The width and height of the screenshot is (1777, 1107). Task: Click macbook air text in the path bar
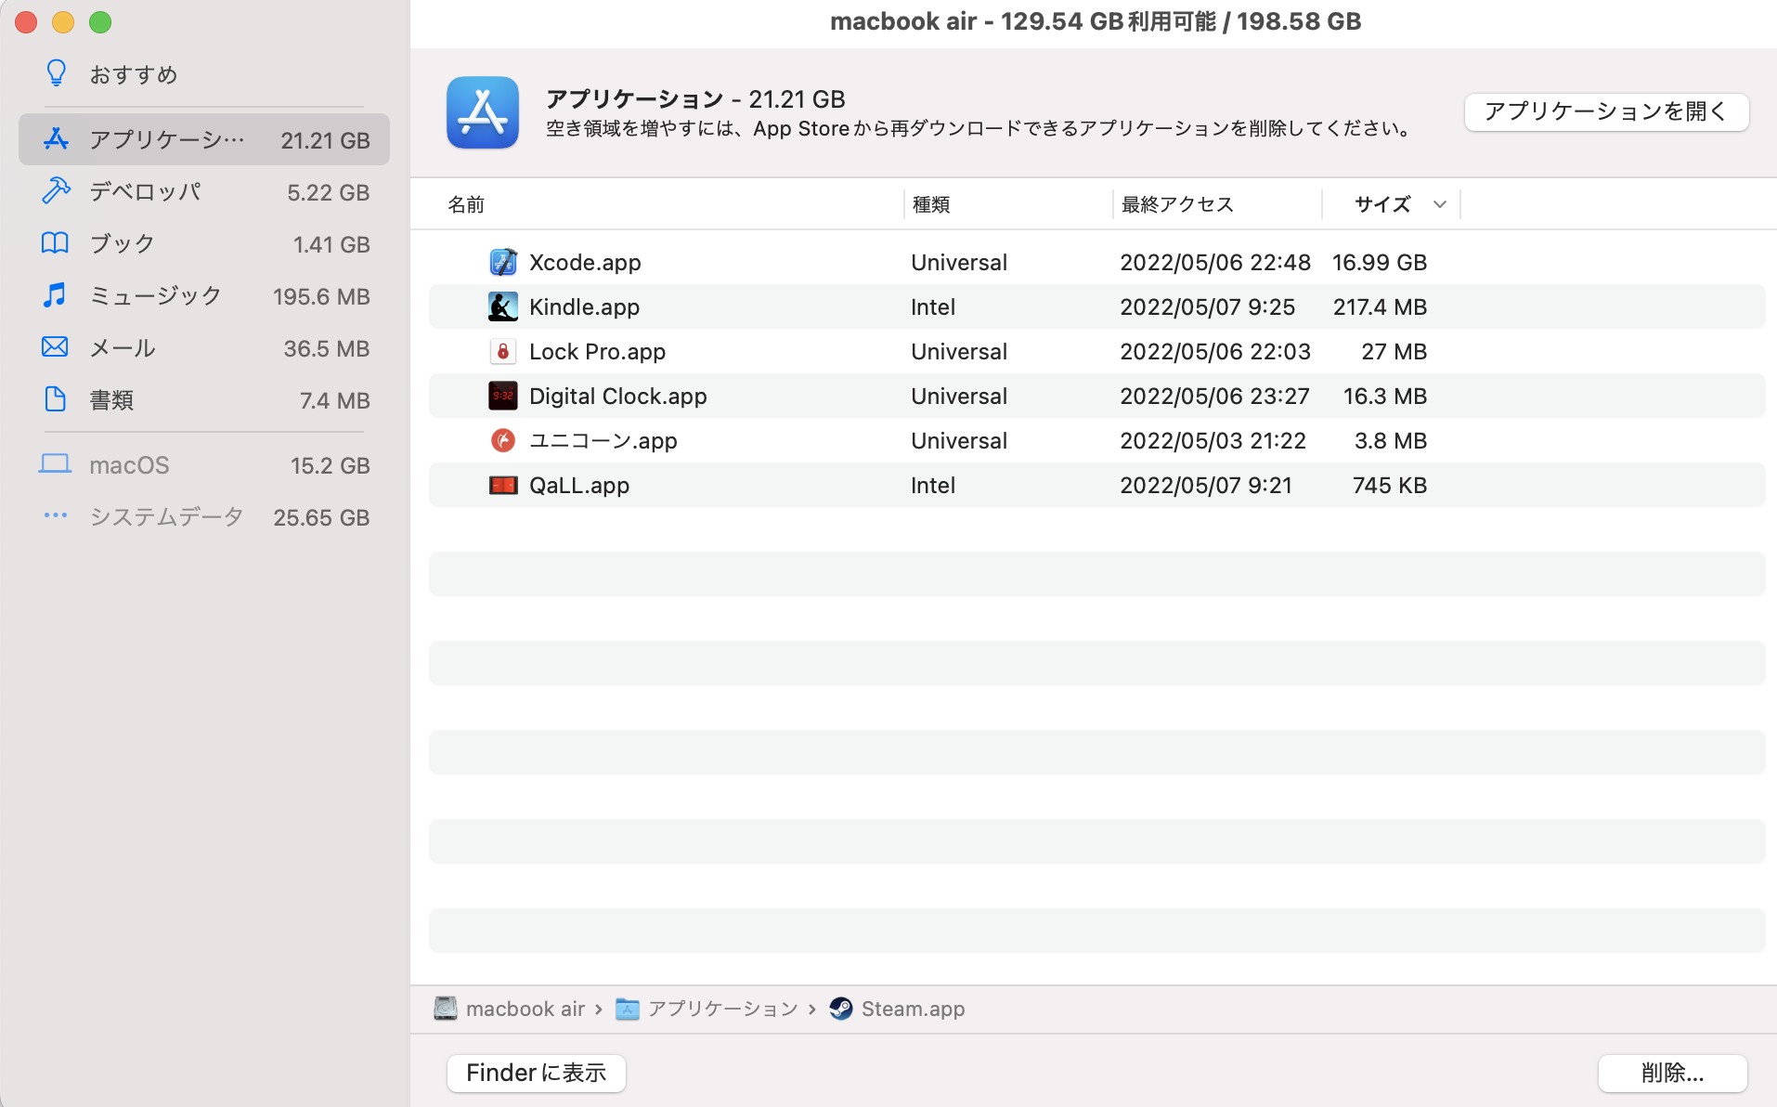(525, 1009)
